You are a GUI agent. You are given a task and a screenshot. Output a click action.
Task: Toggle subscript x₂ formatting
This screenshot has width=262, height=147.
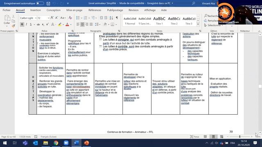coord(43,24)
